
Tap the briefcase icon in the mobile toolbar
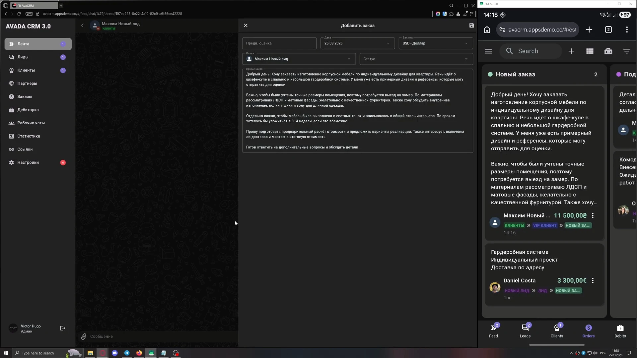coord(608,51)
